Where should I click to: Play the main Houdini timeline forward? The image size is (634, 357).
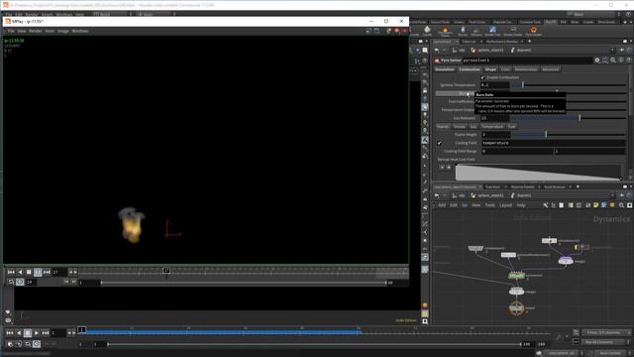point(37,333)
